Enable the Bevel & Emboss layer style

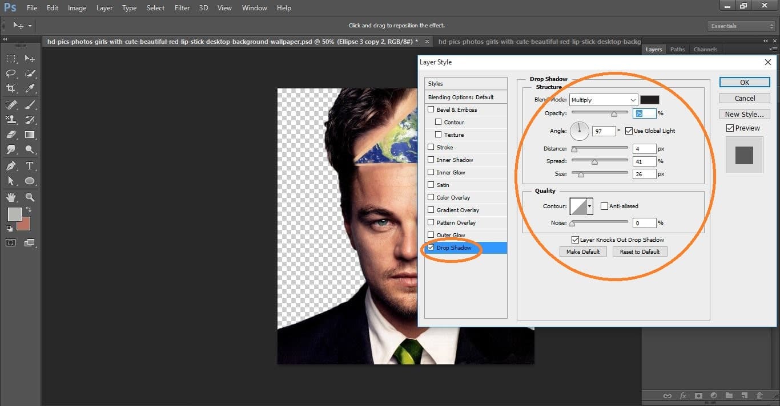click(431, 109)
